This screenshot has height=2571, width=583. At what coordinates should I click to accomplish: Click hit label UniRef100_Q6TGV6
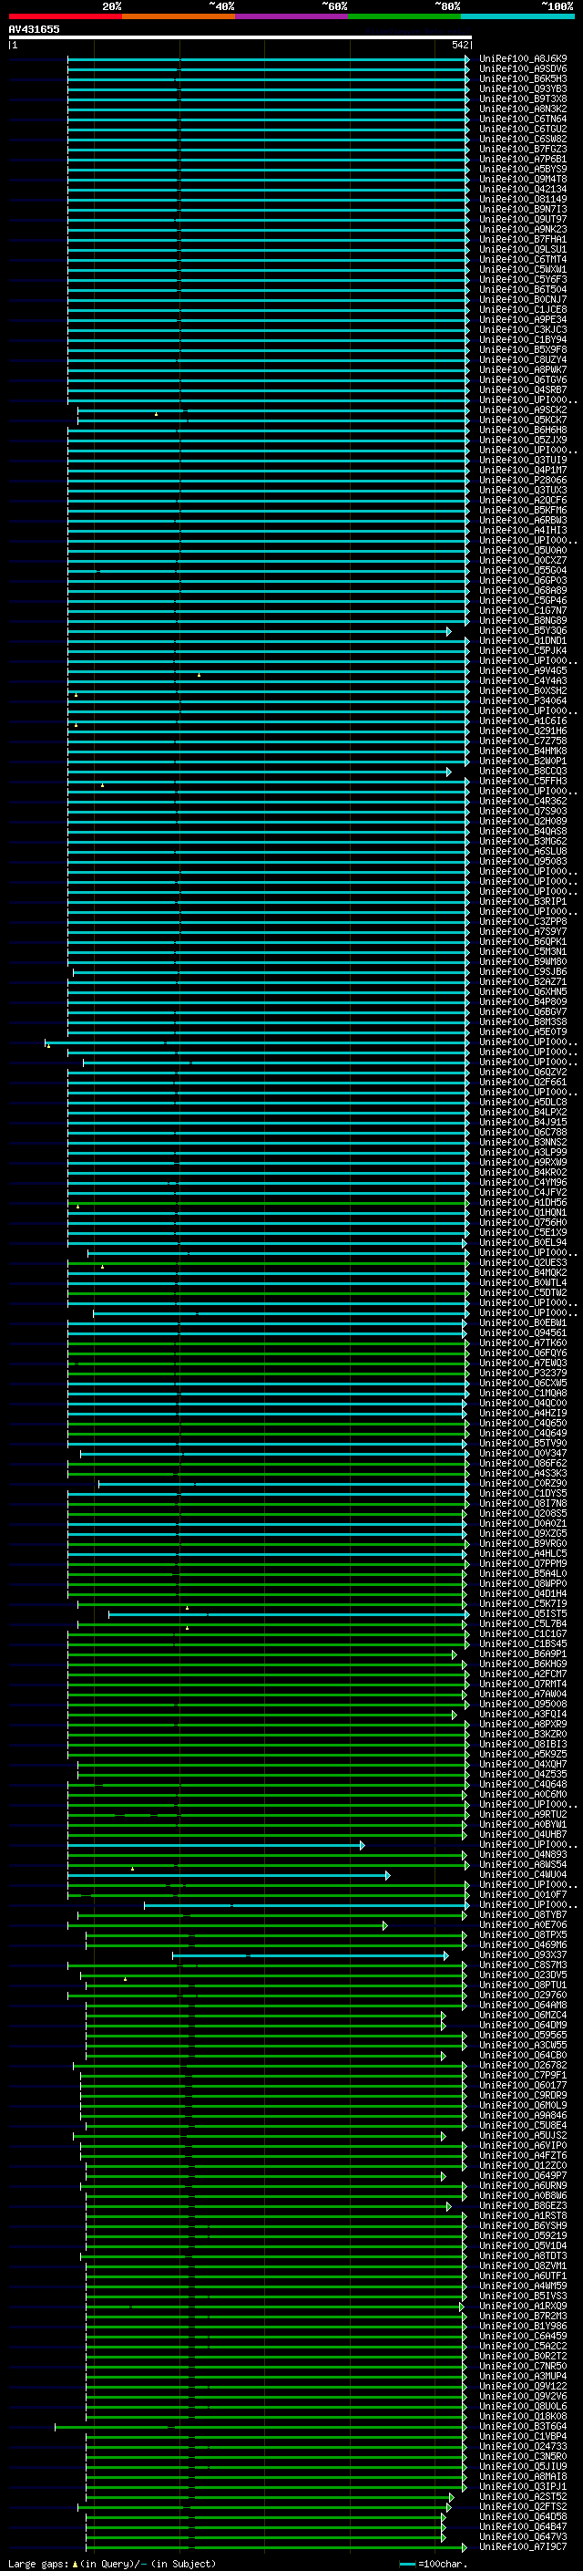[523, 380]
